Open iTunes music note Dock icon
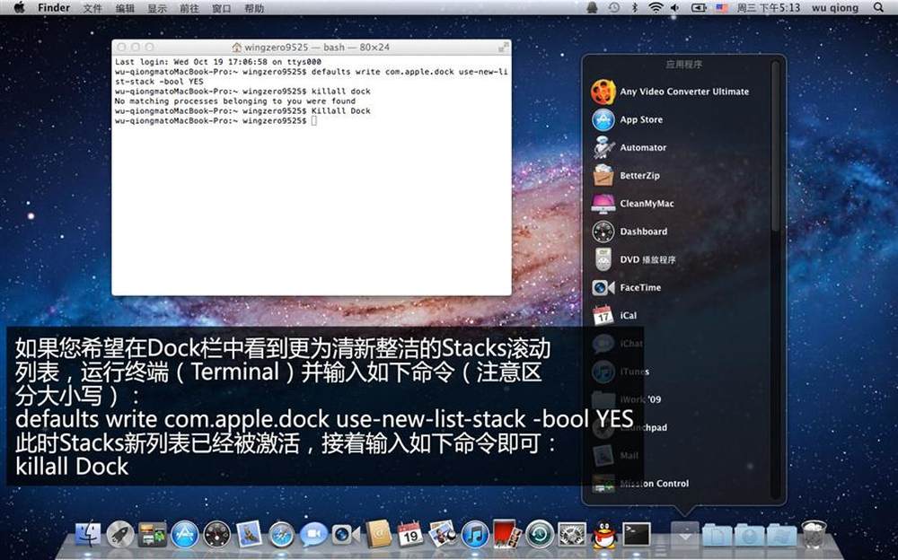Image resolution: width=898 pixels, height=560 pixels. coord(475,535)
